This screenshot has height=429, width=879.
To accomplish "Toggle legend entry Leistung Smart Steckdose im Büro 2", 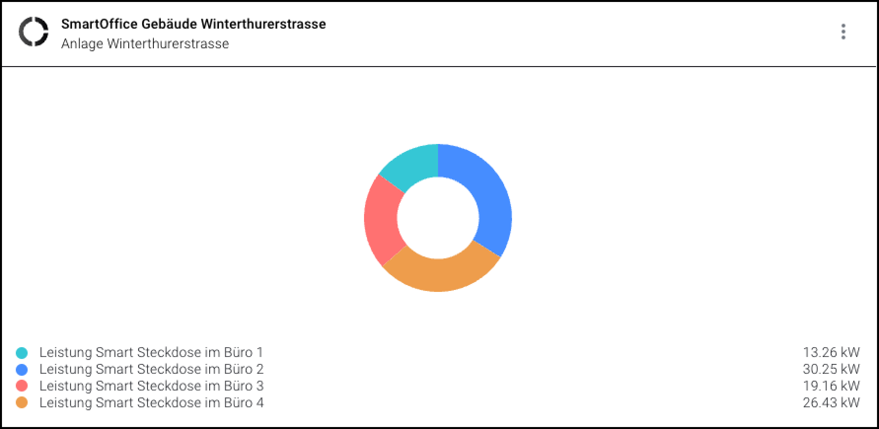I will click(x=151, y=369).
